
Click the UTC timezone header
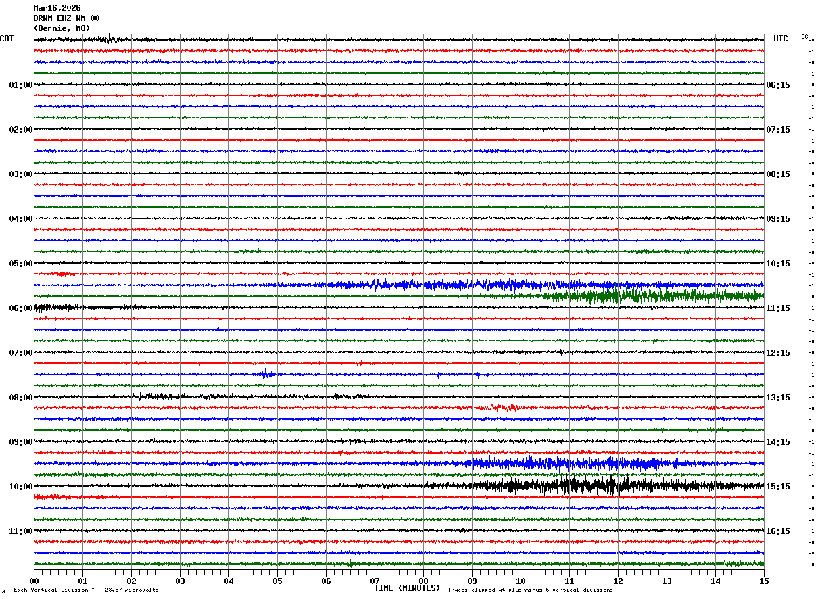pos(781,39)
